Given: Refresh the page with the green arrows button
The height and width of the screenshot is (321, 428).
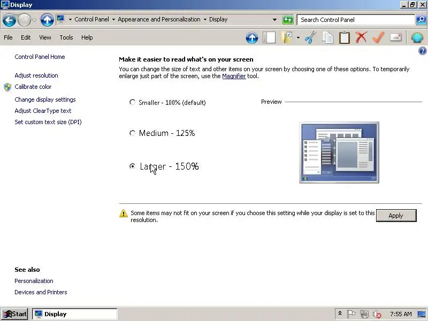Looking at the screenshot, I should point(288,20).
